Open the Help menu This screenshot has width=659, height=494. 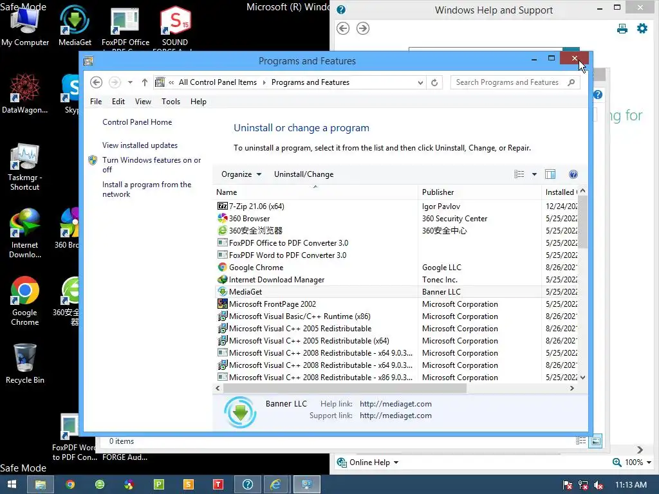click(198, 102)
